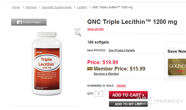
Task: Click Become a Member link
Action: 106,74
